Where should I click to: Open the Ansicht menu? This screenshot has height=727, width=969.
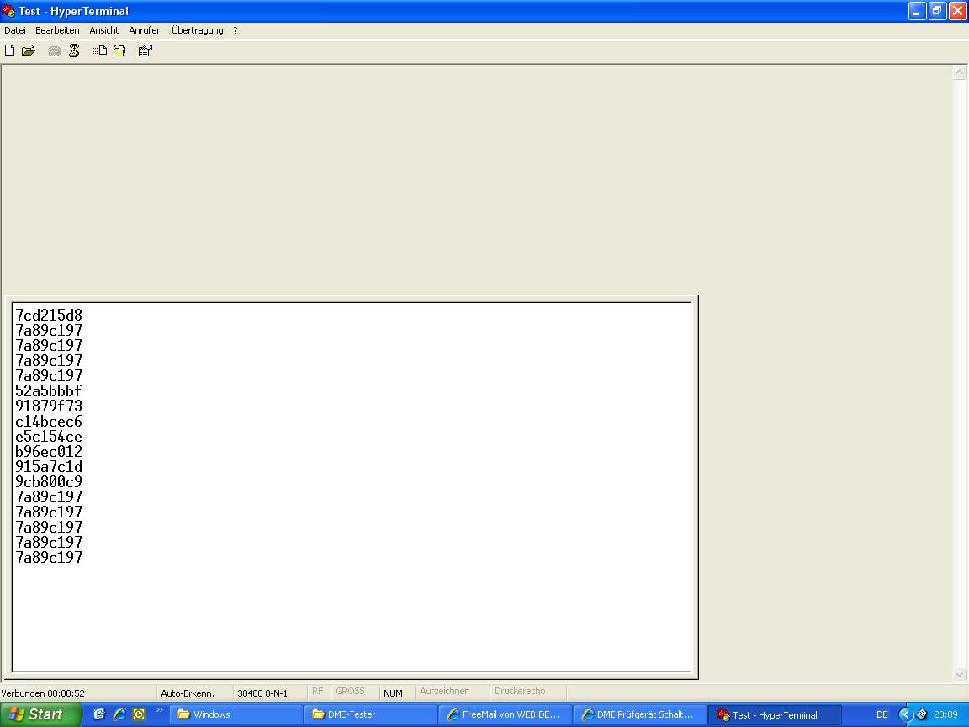[104, 30]
